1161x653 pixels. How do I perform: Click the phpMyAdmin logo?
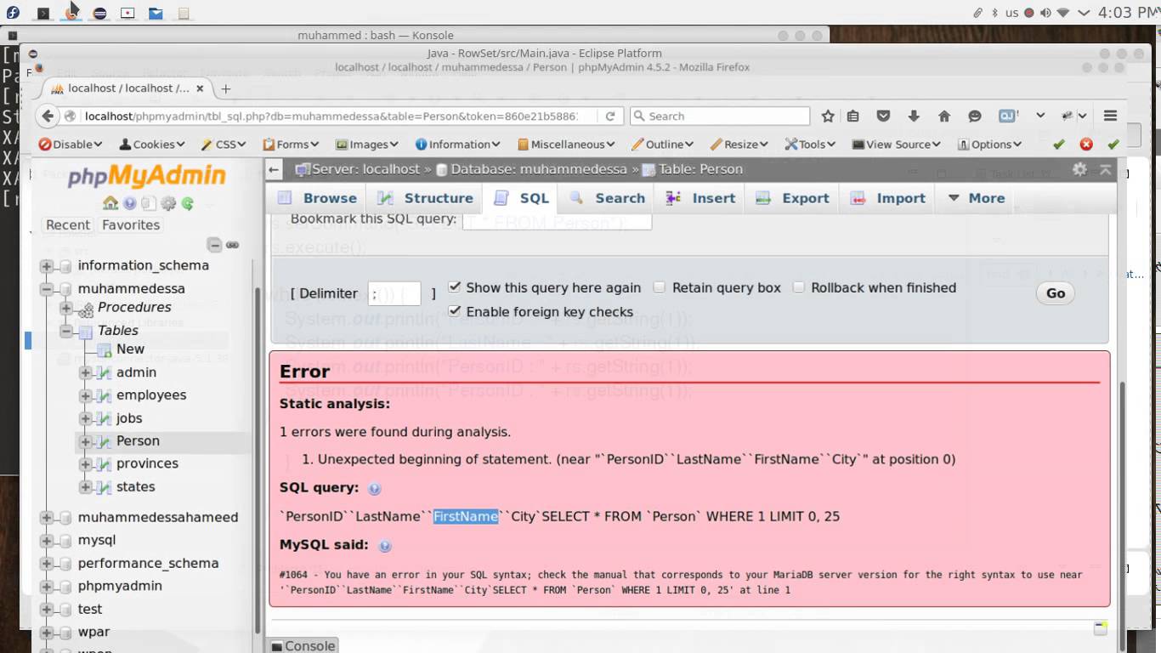click(145, 176)
